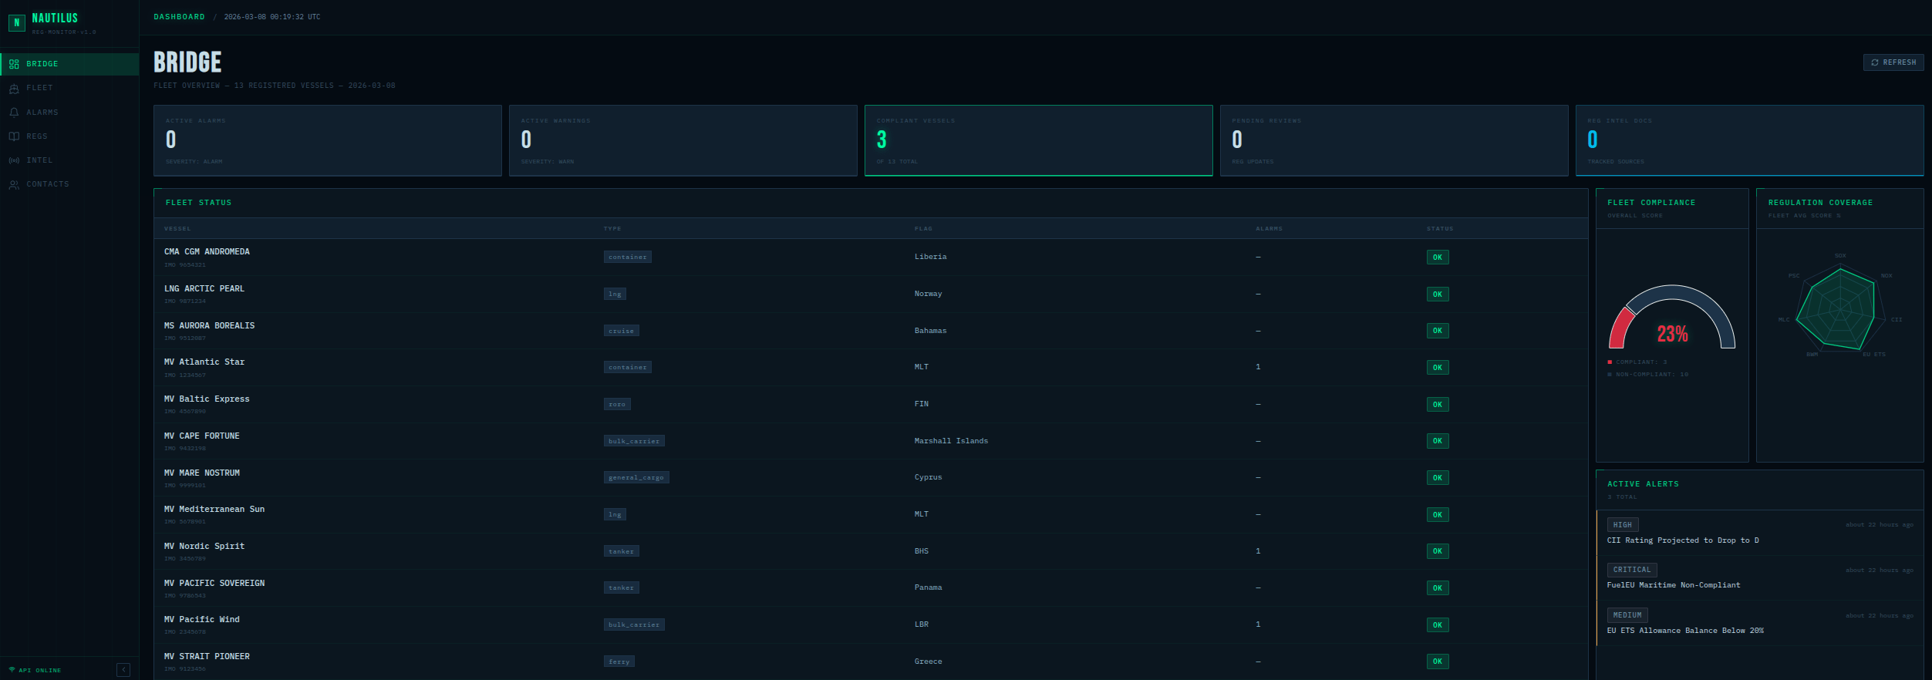Click the Contacts people icon
This screenshot has width=1932, height=680.
14,185
